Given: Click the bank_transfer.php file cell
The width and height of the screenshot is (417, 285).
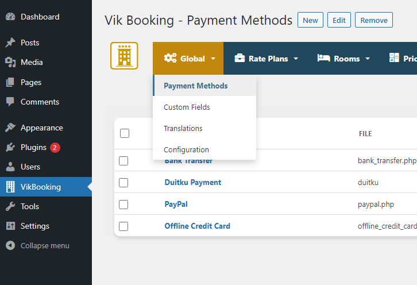Looking at the screenshot, I should coord(387,161).
